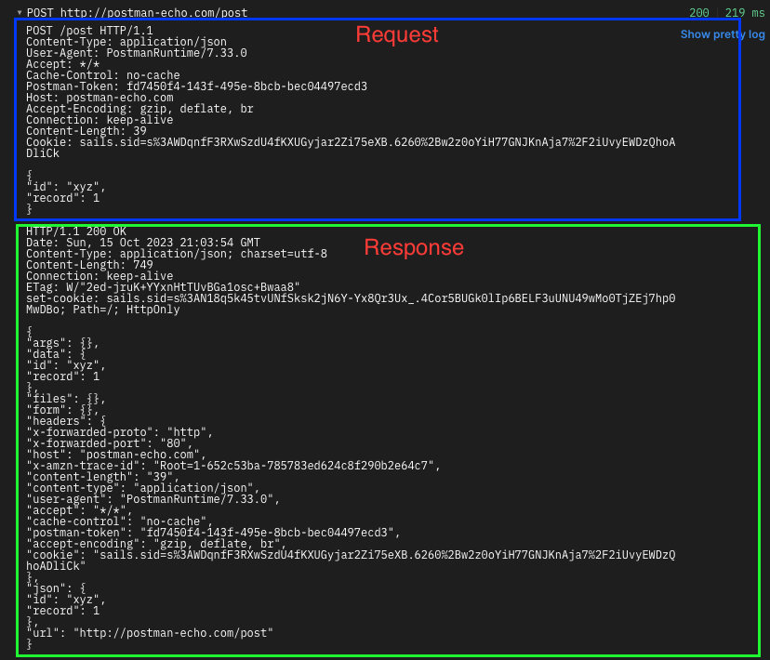Viewport: 770px width, 660px height.
Task: Click the "x-forwarded-proto" response body line
Action: (119, 432)
